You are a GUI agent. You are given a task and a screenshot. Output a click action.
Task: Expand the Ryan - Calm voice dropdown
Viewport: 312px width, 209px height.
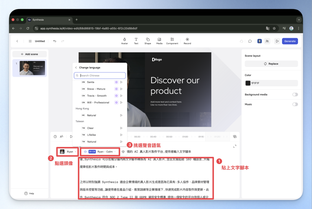100,152
